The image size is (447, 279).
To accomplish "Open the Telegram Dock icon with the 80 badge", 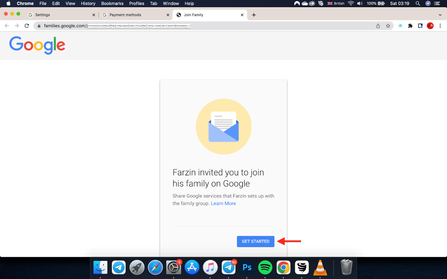I will [x=229, y=267].
